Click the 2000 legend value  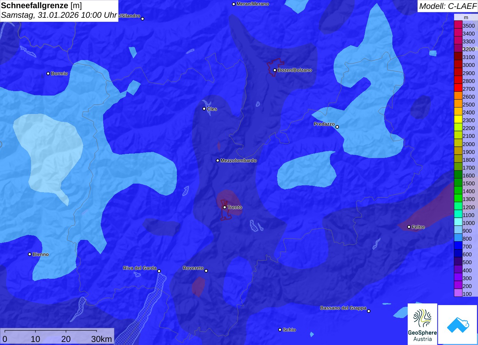click(x=468, y=144)
